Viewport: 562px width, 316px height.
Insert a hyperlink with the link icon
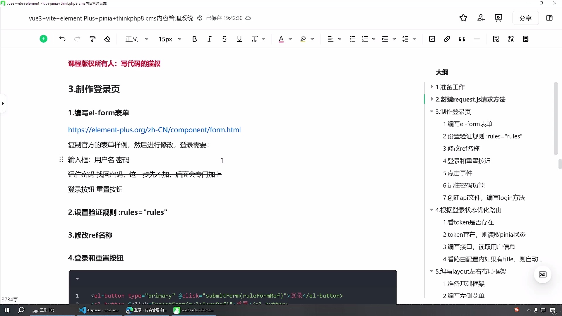pos(447,39)
